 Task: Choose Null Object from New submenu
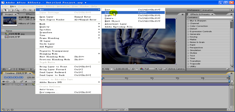tap(133, 21)
